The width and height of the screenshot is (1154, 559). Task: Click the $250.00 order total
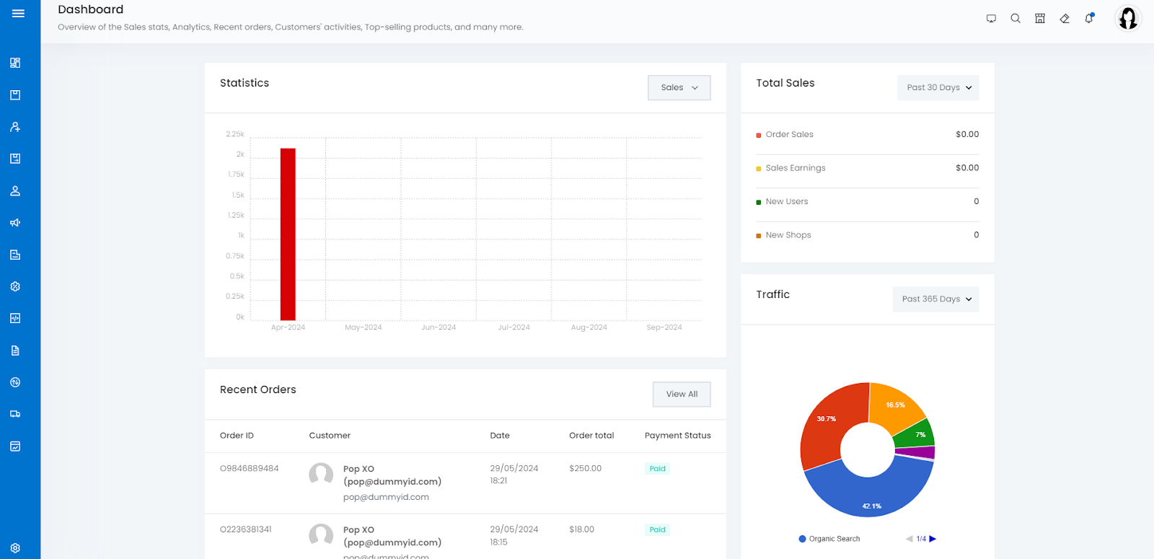(585, 468)
